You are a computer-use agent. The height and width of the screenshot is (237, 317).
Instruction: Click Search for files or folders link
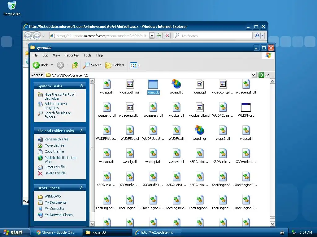pyautogui.click(x=58, y=115)
